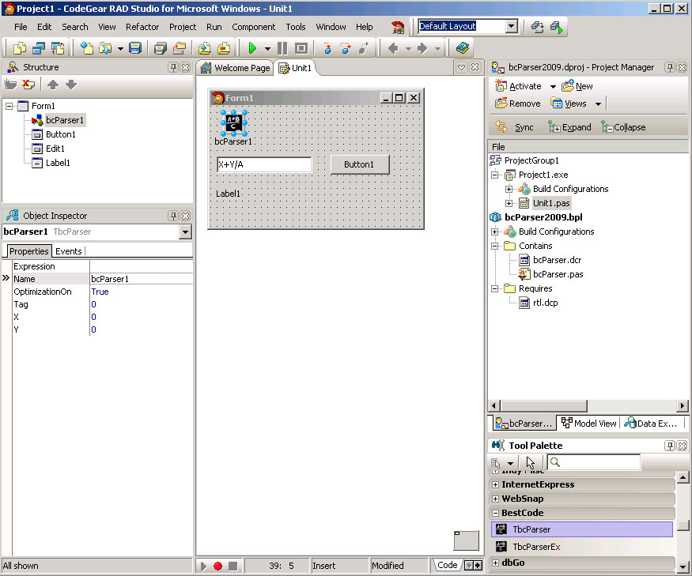692x576 pixels.
Task: Open the Views dropdown arrow
Action: [598, 104]
